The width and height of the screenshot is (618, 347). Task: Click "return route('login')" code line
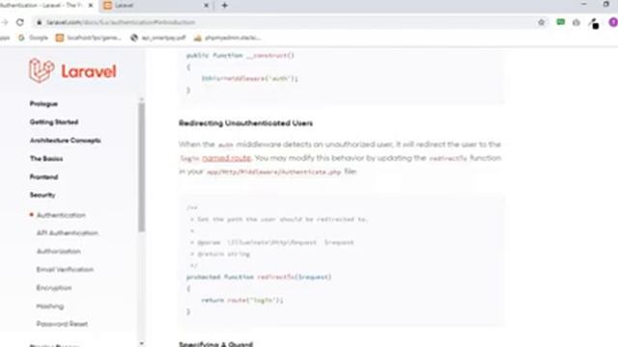(242, 300)
